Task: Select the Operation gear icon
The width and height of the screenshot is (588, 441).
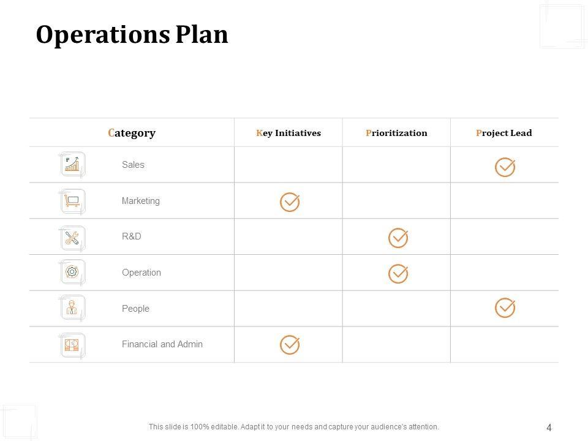Action: 73,272
